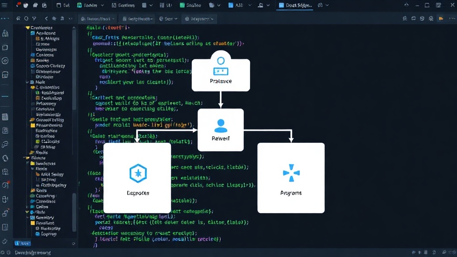
Task: Collapse the 'Nale' tree node
Action: [x=27, y=82]
